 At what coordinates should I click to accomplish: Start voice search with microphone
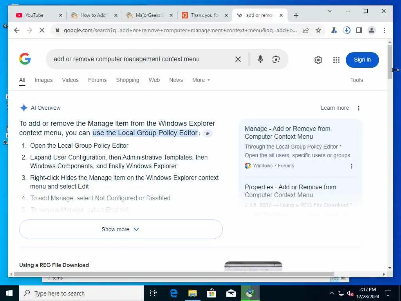pyautogui.click(x=260, y=59)
